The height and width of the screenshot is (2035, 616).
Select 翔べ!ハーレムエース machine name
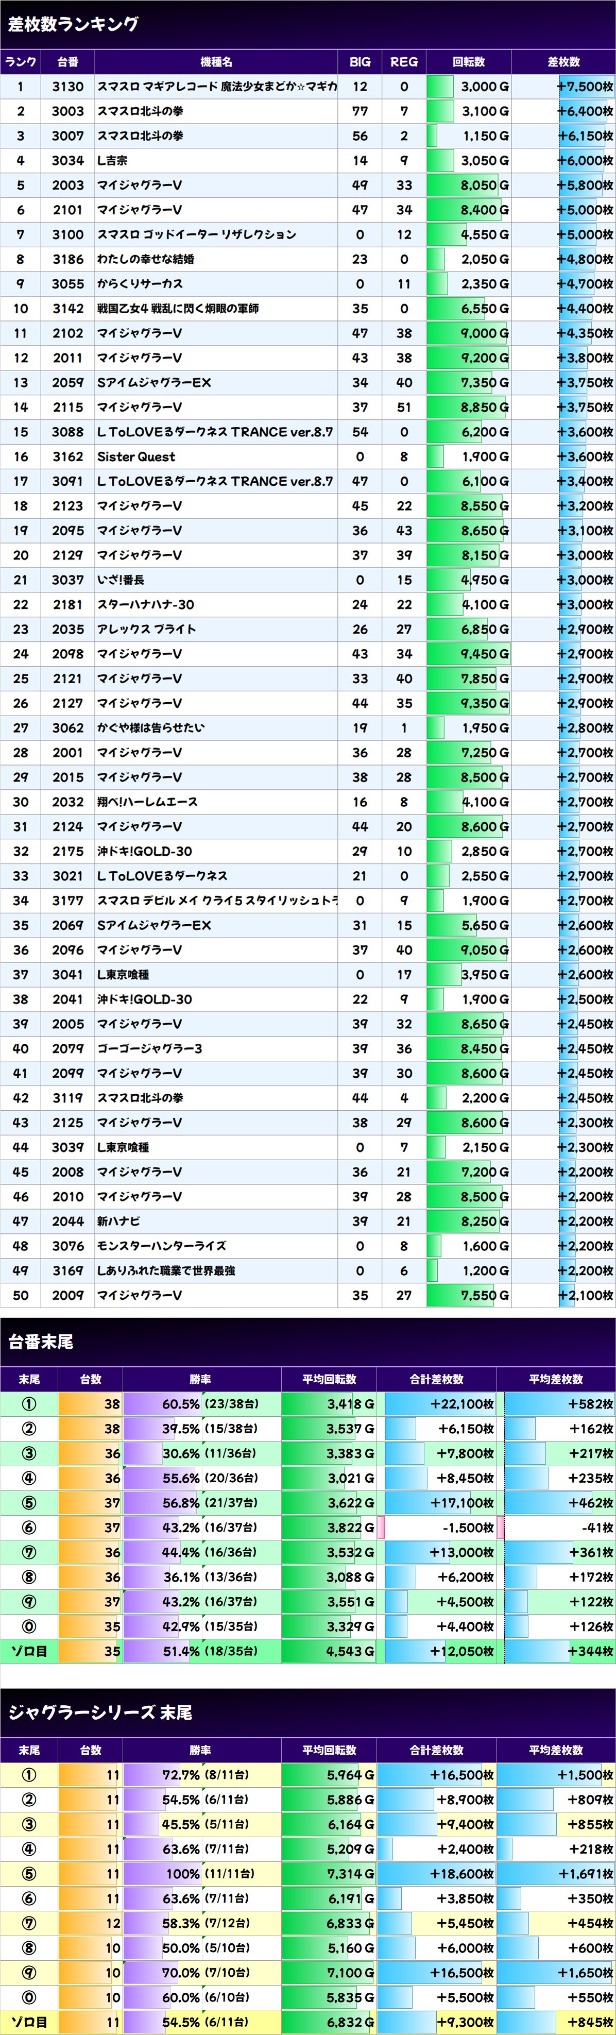(x=148, y=802)
